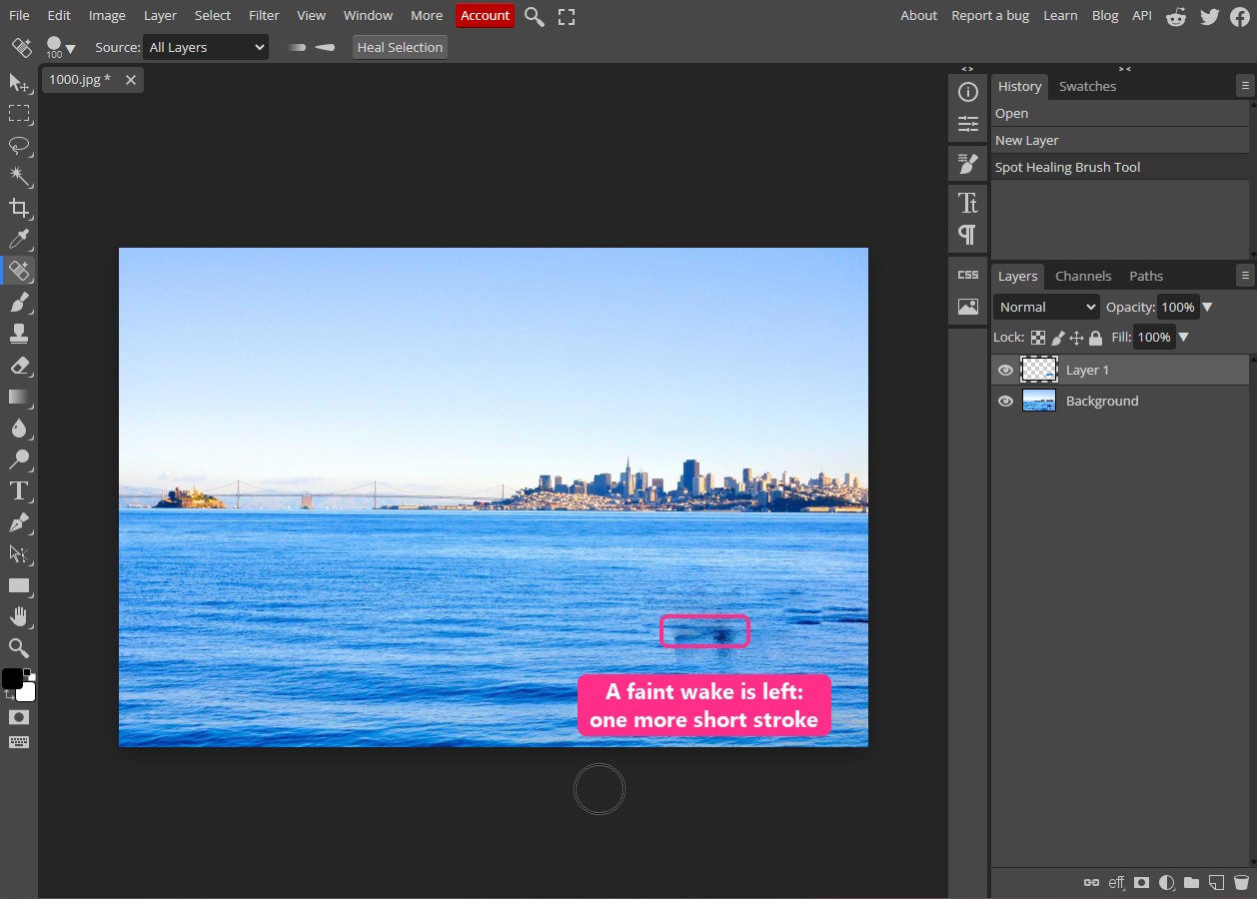The width and height of the screenshot is (1257, 899).
Task: Select the Crop tool
Action: pyautogui.click(x=19, y=208)
